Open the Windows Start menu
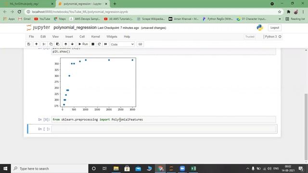Viewport: 308px width, 173px height. pyautogui.click(x=5, y=169)
